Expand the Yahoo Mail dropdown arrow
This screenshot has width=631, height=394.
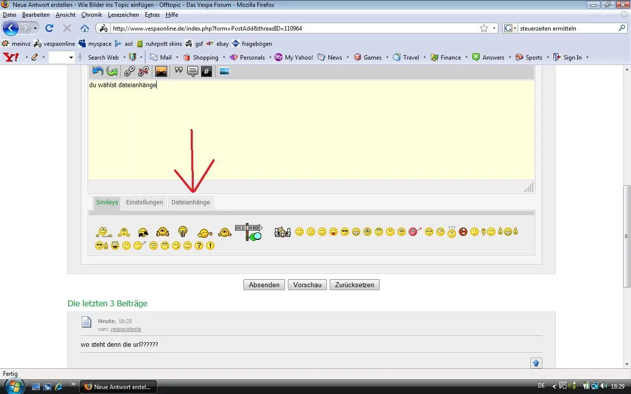pos(177,58)
